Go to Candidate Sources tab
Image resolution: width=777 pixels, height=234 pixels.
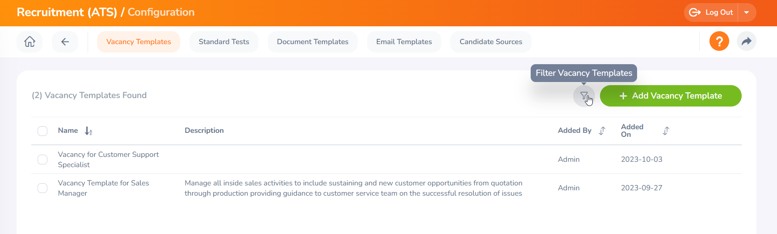pyautogui.click(x=490, y=42)
